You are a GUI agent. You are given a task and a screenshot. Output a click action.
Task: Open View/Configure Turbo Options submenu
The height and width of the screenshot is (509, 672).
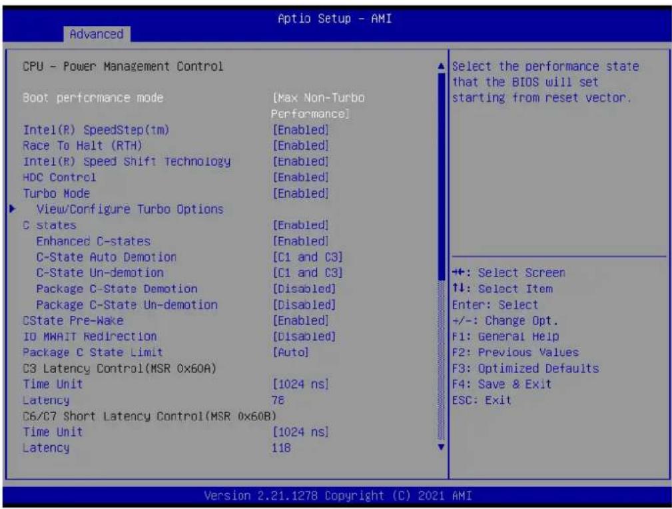(130, 209)
